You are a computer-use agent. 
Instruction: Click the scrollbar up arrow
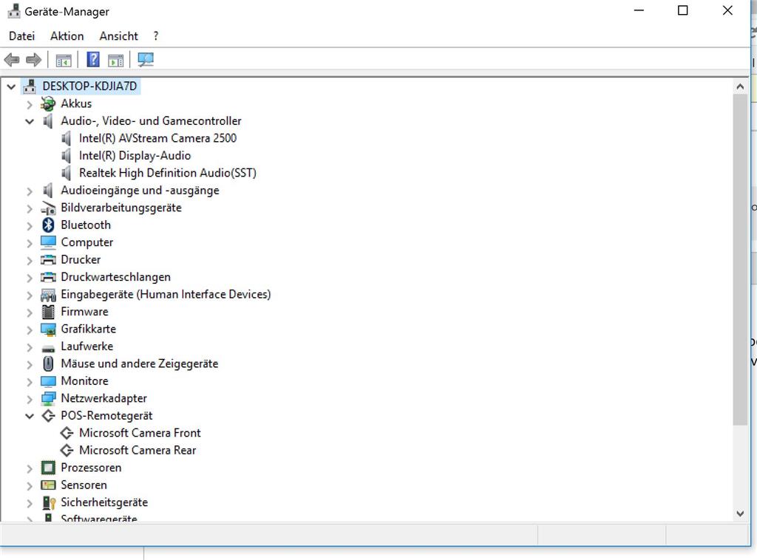739,87
